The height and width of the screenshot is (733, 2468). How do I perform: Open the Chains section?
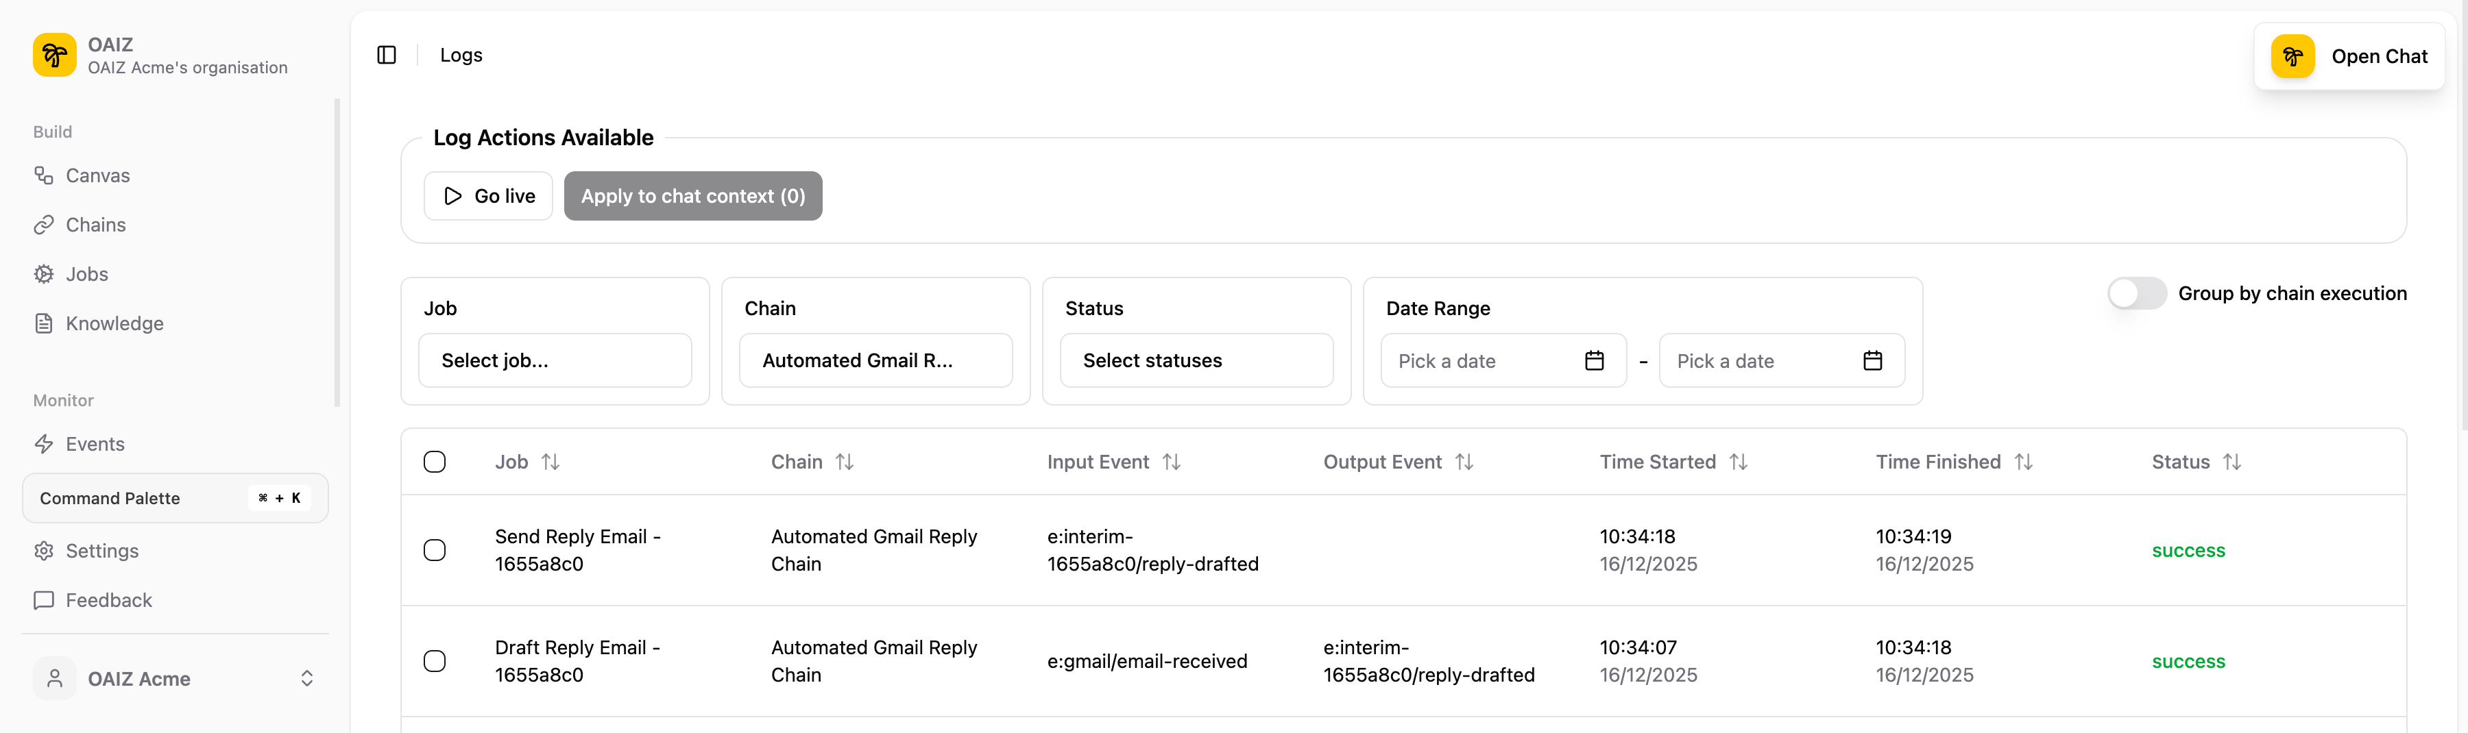95,225
